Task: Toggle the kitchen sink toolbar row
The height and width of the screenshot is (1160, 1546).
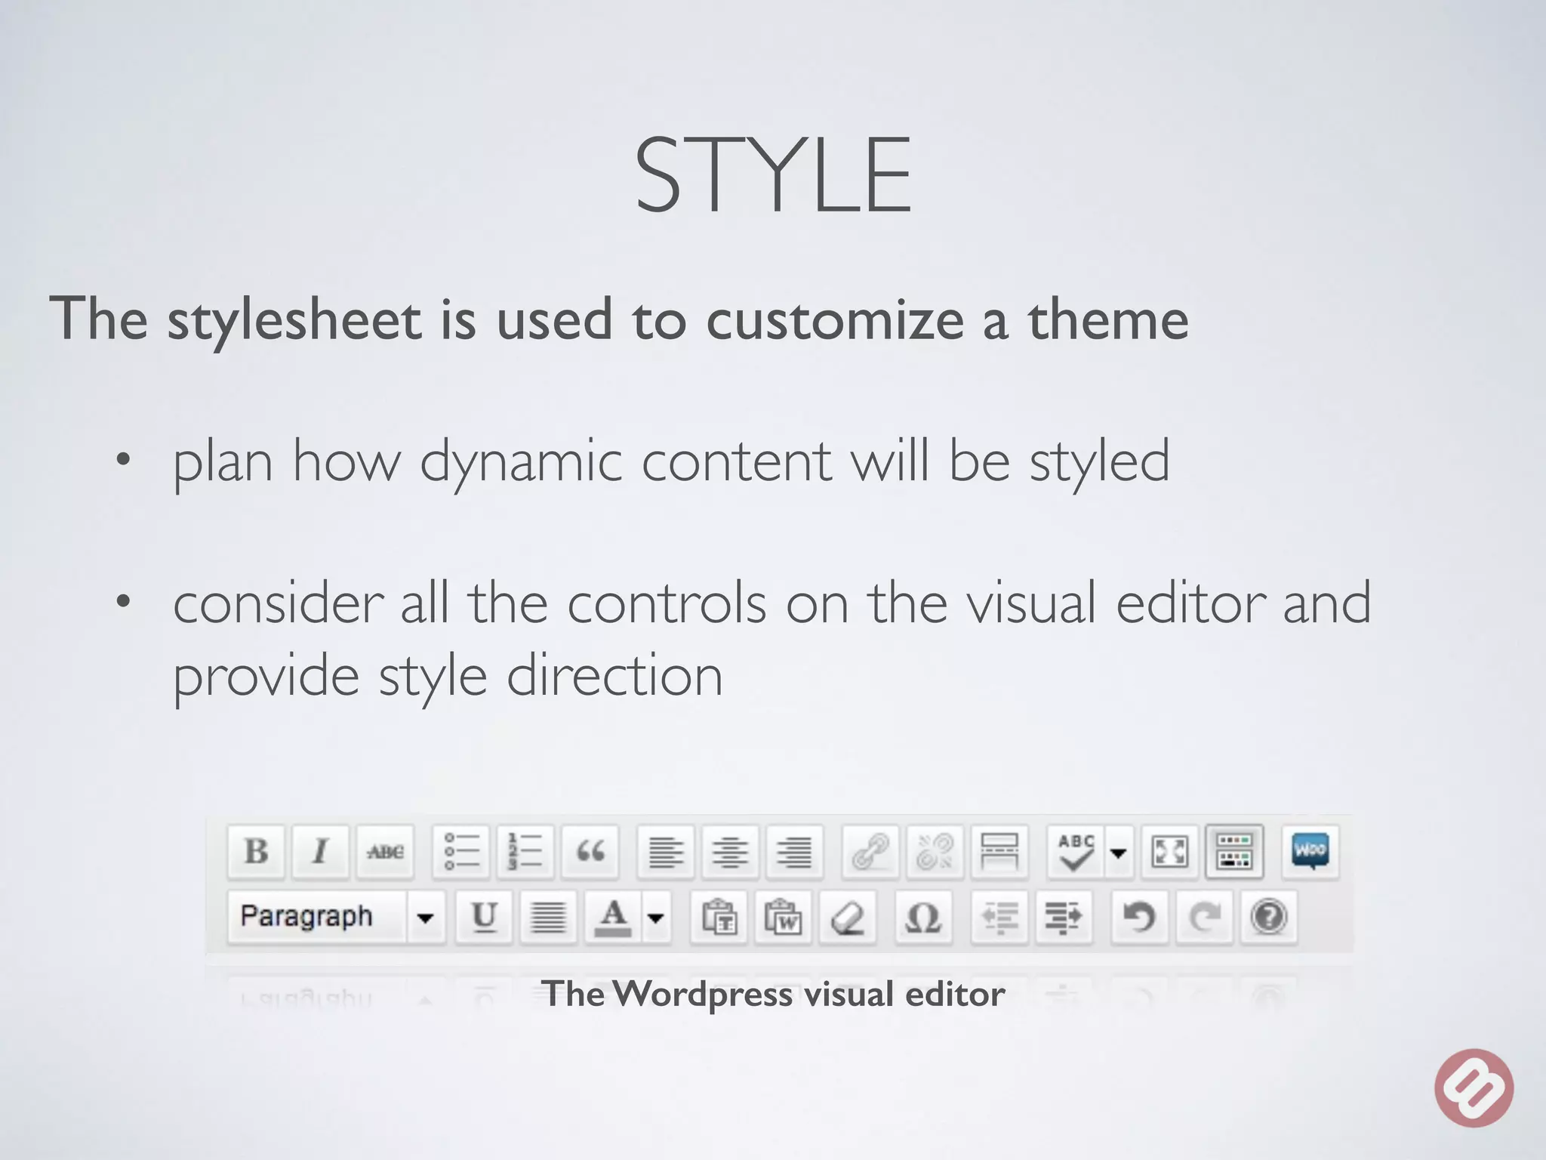Action: pyautogui.click(x=1234, y=852)
